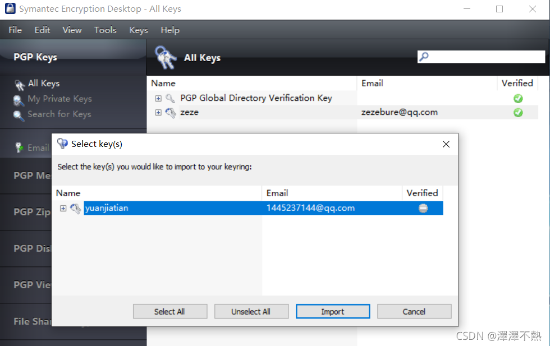The width and height of the screenshot is (550, 346).
Task: Click the Cancel button in dialog
Action: click(x=414, y=311)
